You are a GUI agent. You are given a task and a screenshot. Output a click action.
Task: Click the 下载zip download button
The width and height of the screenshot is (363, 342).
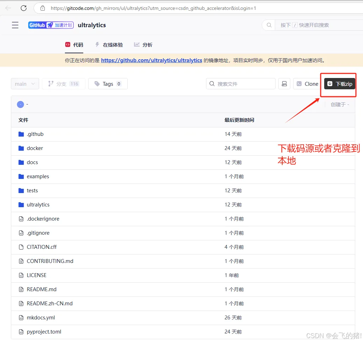click(340, 84)
